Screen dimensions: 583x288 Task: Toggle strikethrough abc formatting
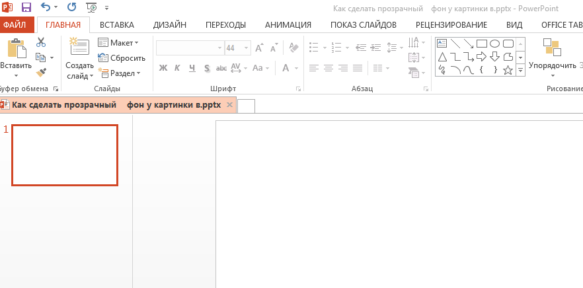(x=221, y=68)
